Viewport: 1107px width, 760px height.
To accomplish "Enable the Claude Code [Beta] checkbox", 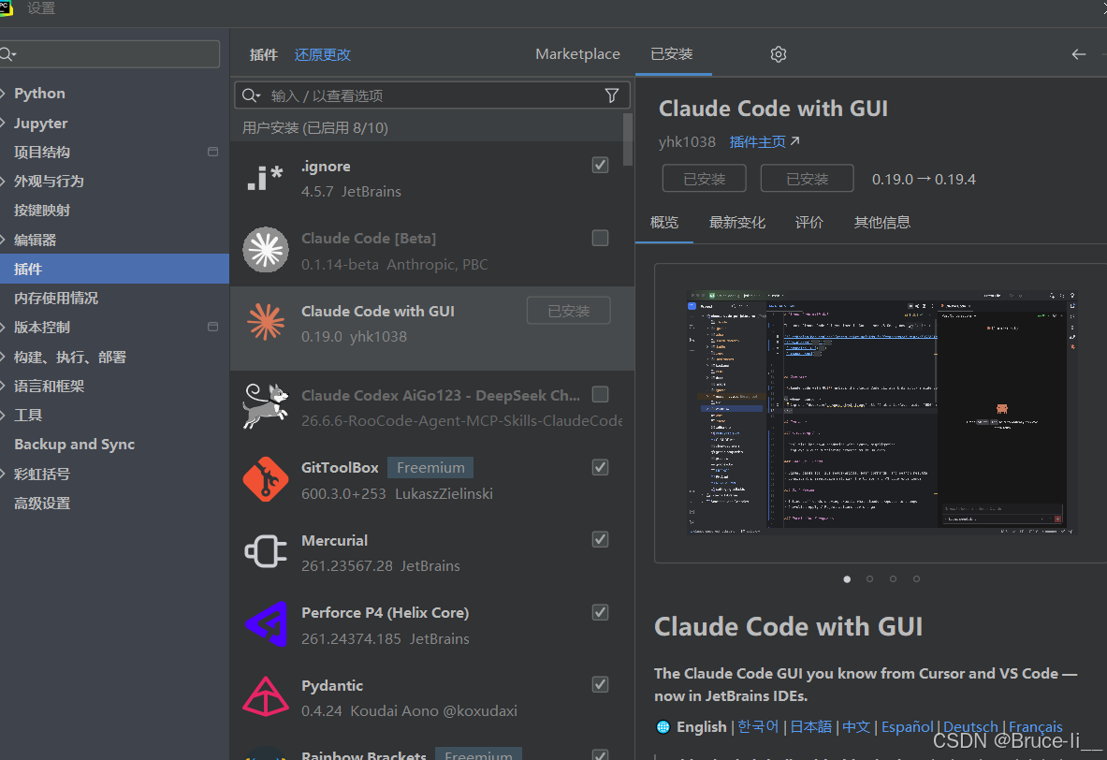I will coord(600,238).
